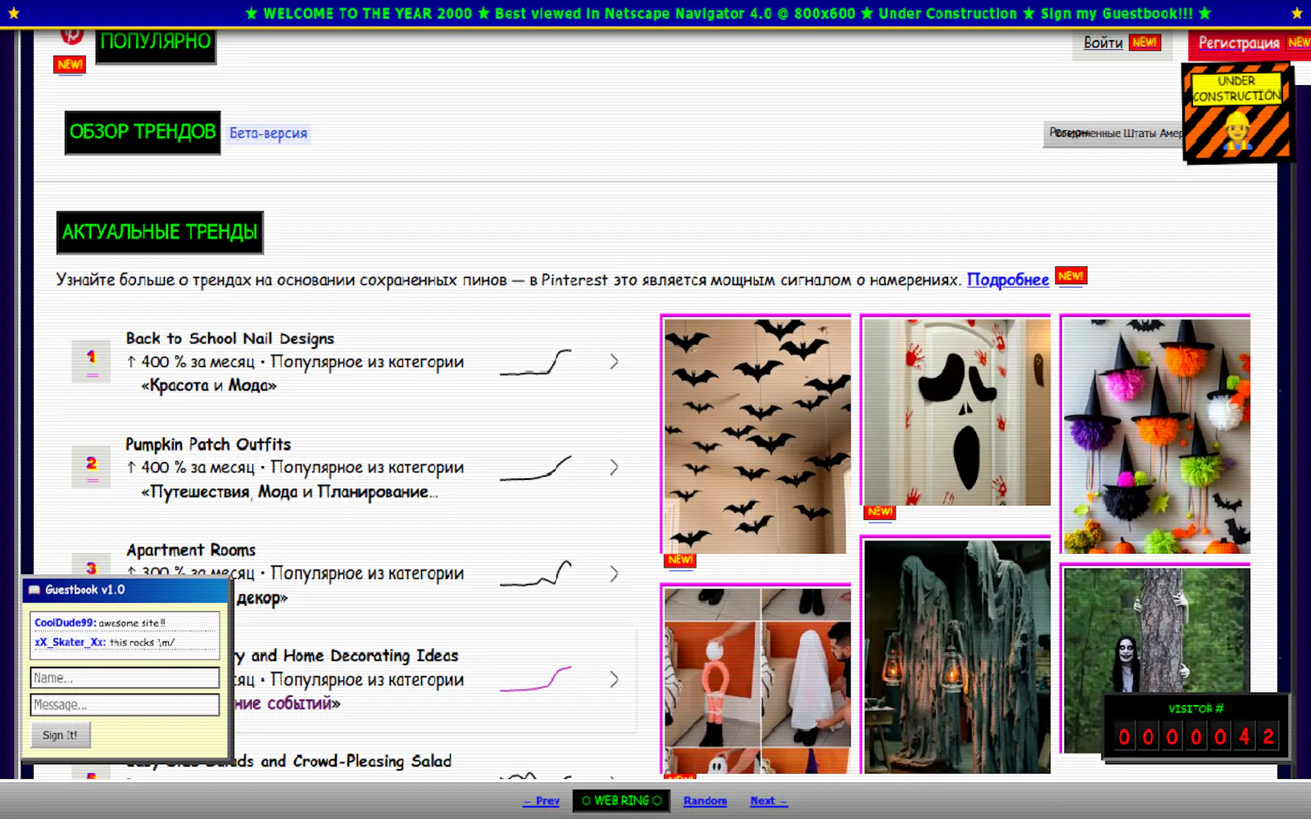Screen dimensions: 1311x819
Task: Click the visitor counter widget
Action: (1196, 726)
